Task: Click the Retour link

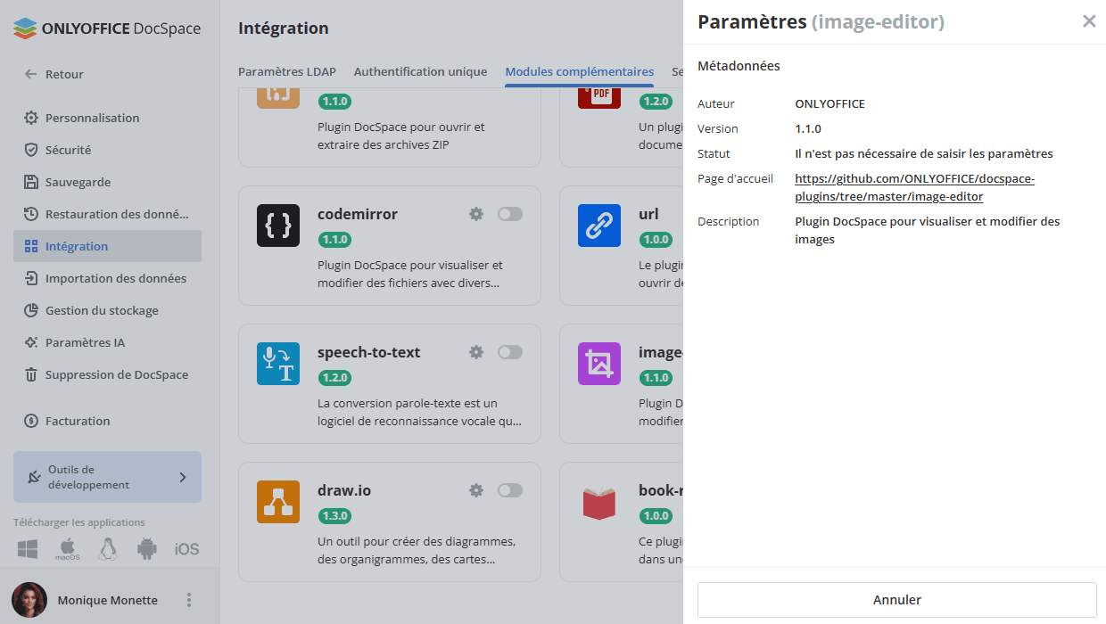Action: [x=64, y=75]
